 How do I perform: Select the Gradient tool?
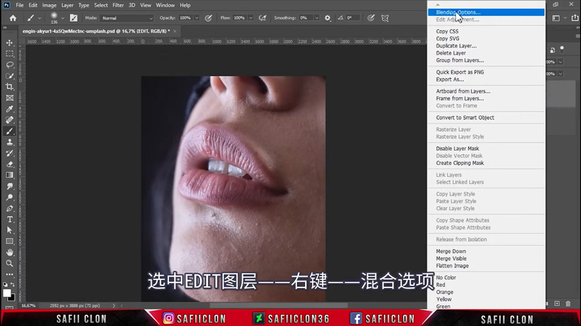[x=9, y=175]
